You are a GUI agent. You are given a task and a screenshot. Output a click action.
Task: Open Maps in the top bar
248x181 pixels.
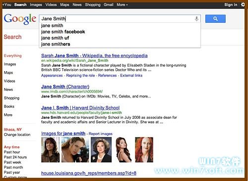coord(64,5)
